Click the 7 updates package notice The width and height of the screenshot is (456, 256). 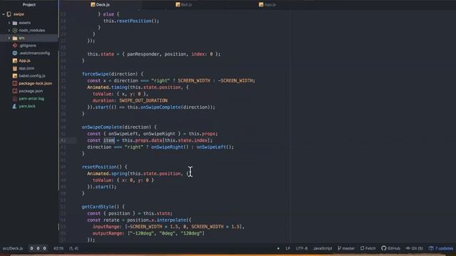(x=441, y=248)
